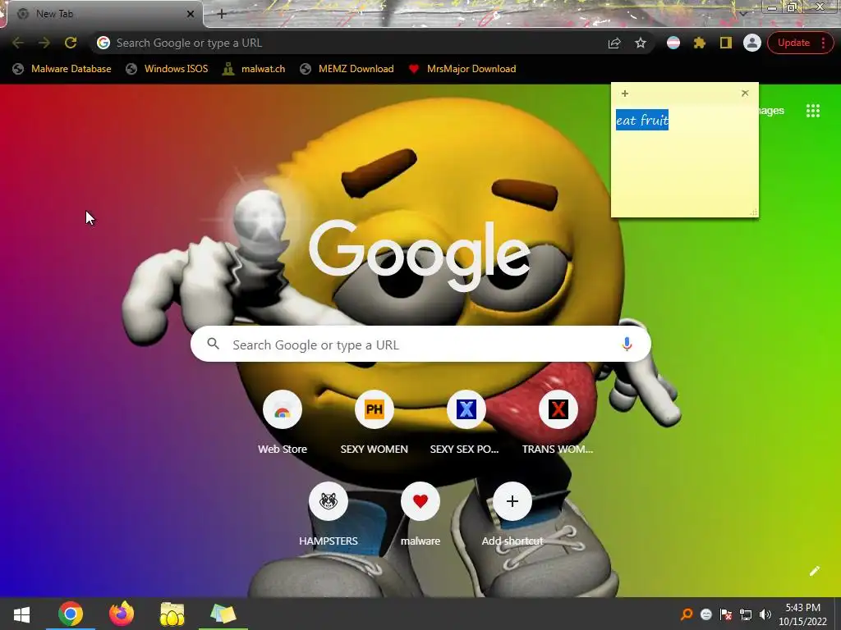
Task: Bookmark this tab with the star icon
Action: [641, 43]
